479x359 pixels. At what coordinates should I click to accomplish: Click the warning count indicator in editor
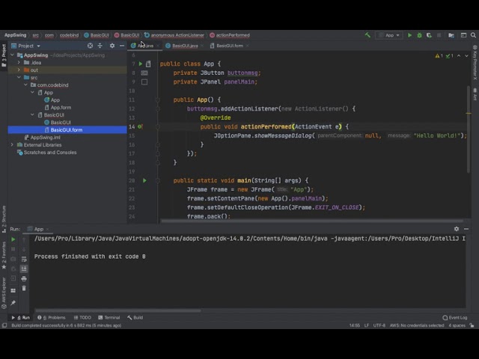point(439,56)
